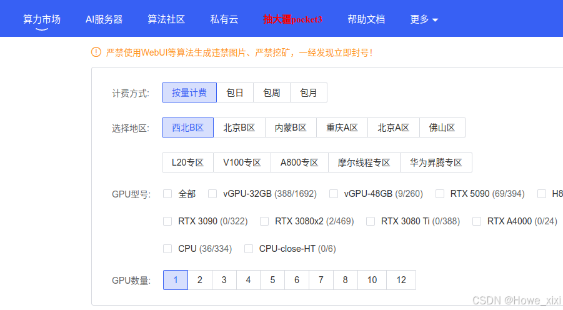Select 包日 billing option
Screen dimensions: 563x310
tap(235, 92)
